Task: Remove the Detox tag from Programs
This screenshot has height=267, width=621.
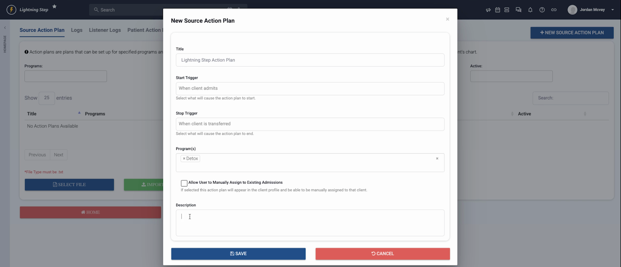Action: pos(184,158)
